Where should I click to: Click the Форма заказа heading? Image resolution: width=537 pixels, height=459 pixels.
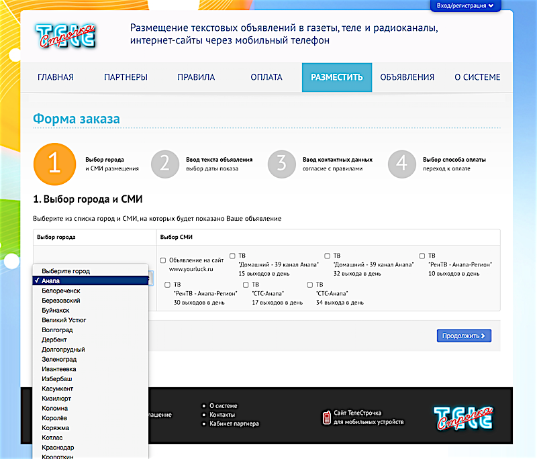pyautogui.click(x=77, y=119)
